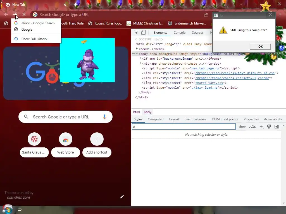Open the chrome://theme/colors.css link

[232, 78]
